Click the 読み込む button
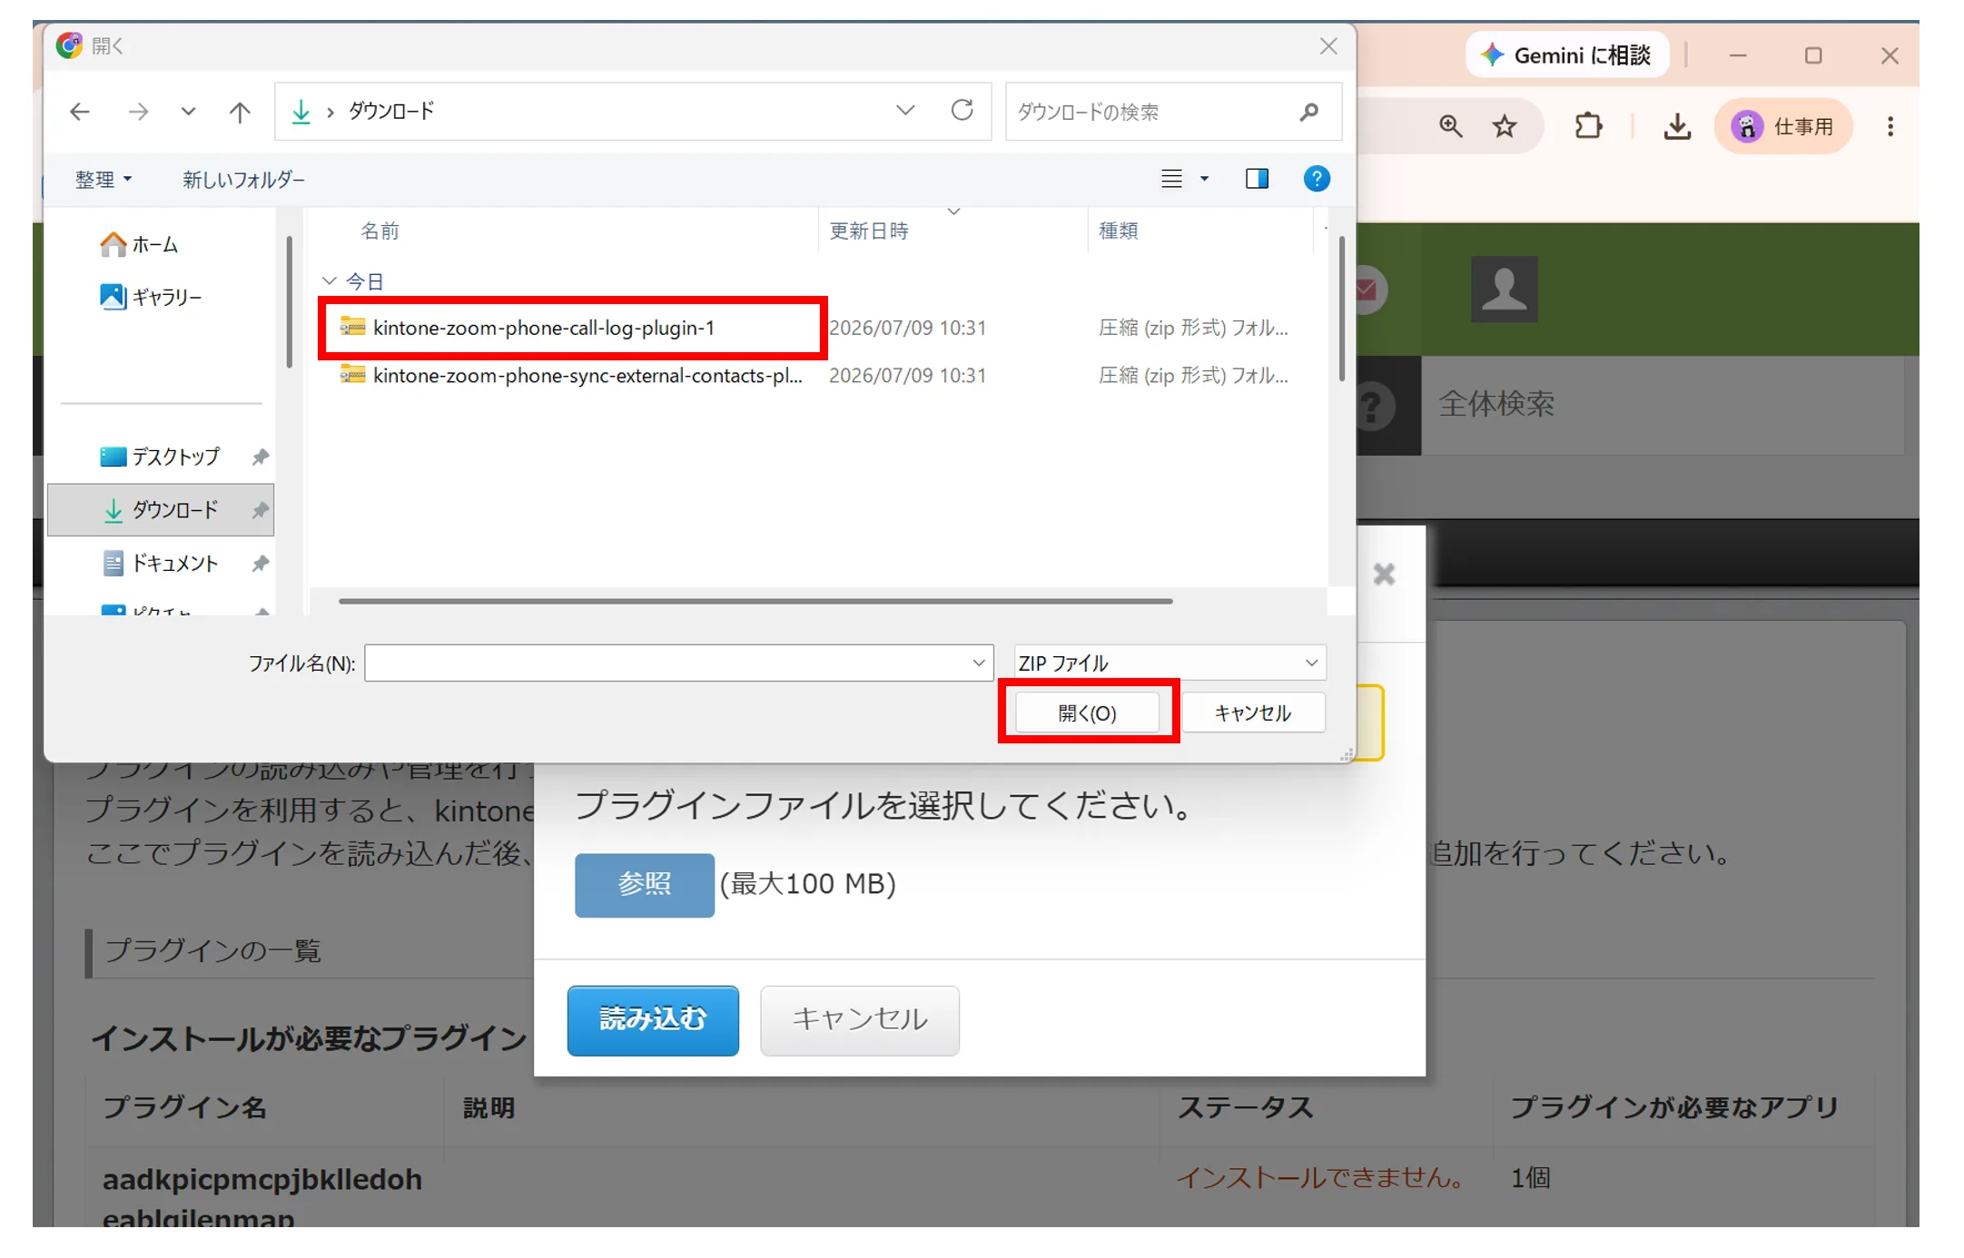 click(x=653, y=1019)
